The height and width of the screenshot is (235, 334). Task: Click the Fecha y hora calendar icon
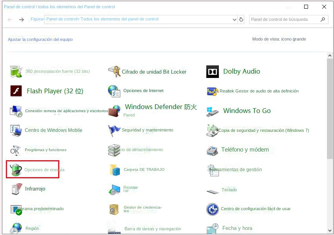[212, 228]
